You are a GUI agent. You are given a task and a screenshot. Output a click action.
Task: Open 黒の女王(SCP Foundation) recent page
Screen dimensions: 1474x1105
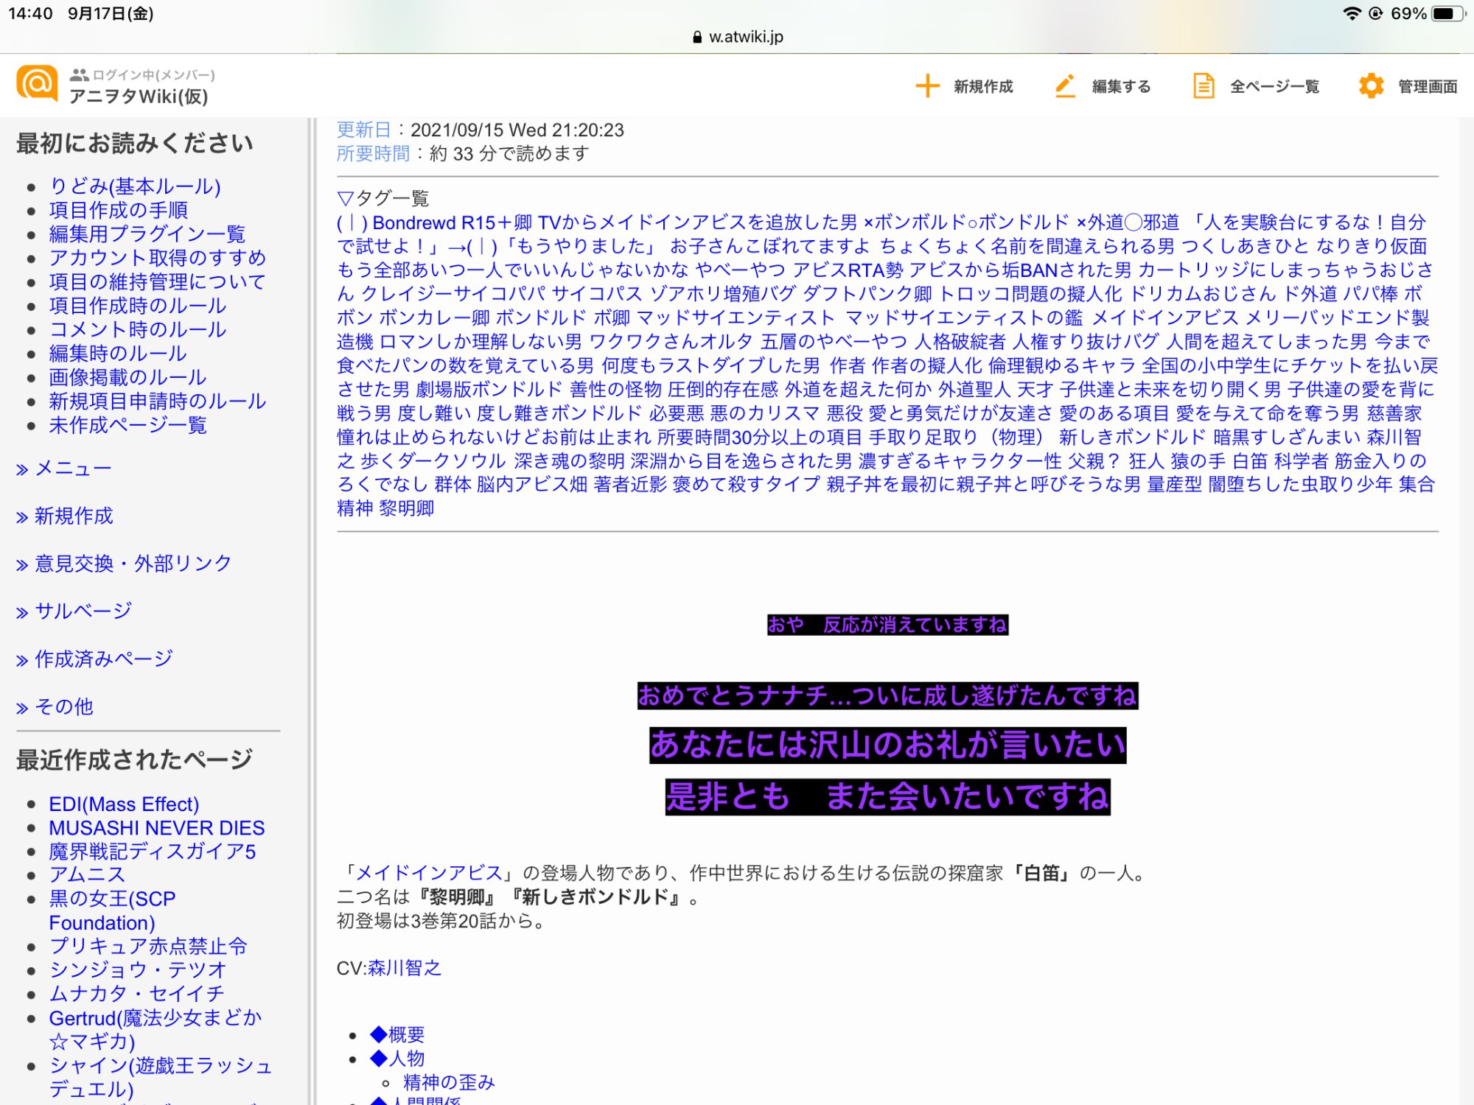[x=112, y=911]
